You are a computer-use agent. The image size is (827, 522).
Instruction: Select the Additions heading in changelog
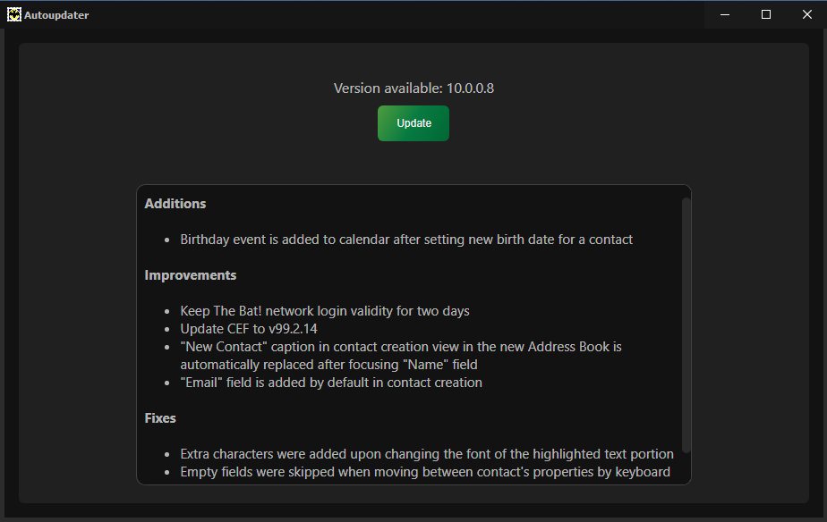[175, 204]
